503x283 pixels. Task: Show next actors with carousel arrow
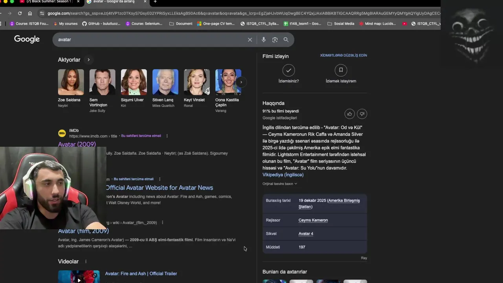tap(241, 82)
